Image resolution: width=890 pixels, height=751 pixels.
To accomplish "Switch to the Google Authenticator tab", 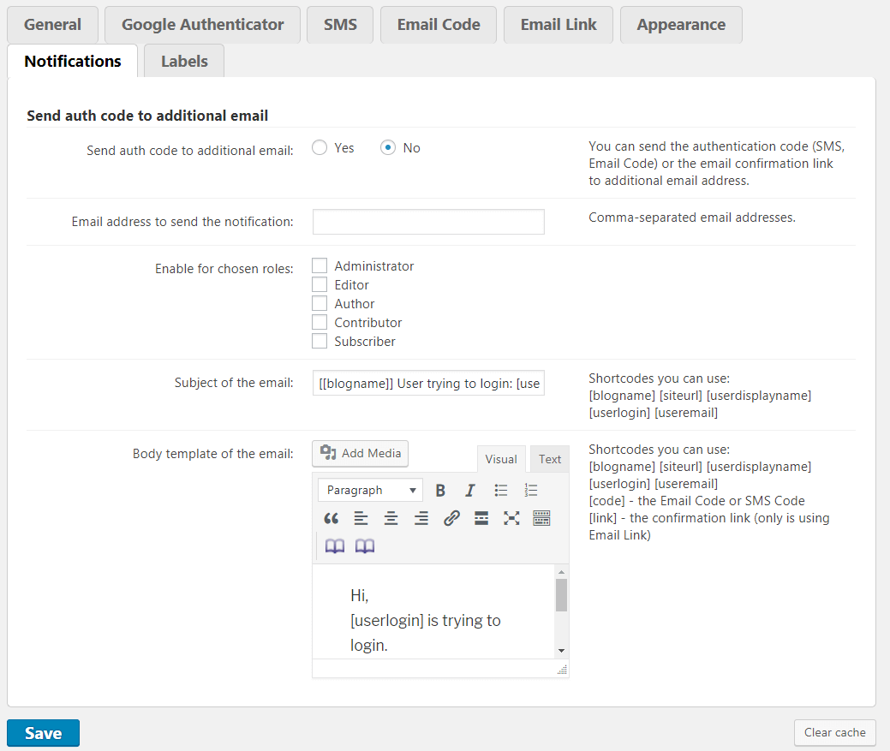I will pyautogui.click(x=202, y=25).
